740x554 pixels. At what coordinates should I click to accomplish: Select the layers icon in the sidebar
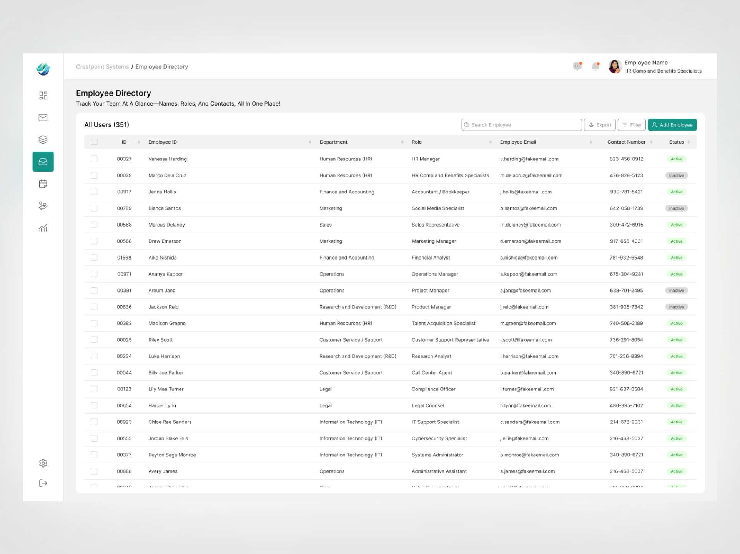pyautogui.click(x=43, y=139)
